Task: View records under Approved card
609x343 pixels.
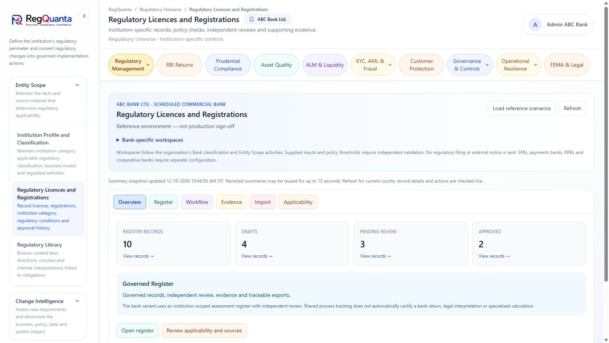Action: pyautogui.click(x=494, y=256)
